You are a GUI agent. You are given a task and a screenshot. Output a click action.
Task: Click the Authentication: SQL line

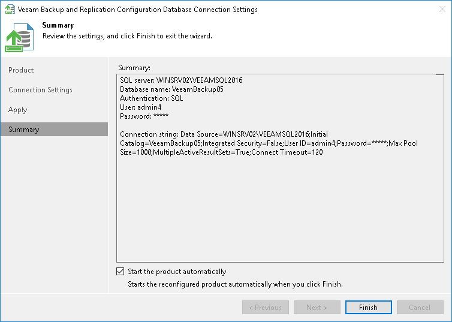[151, 98]
